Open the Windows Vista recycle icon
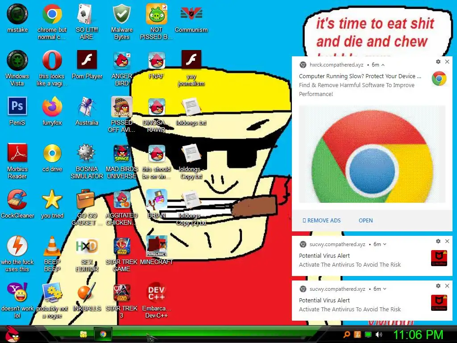The width and height of the screenshot is (457, 343). coord(17,60)
